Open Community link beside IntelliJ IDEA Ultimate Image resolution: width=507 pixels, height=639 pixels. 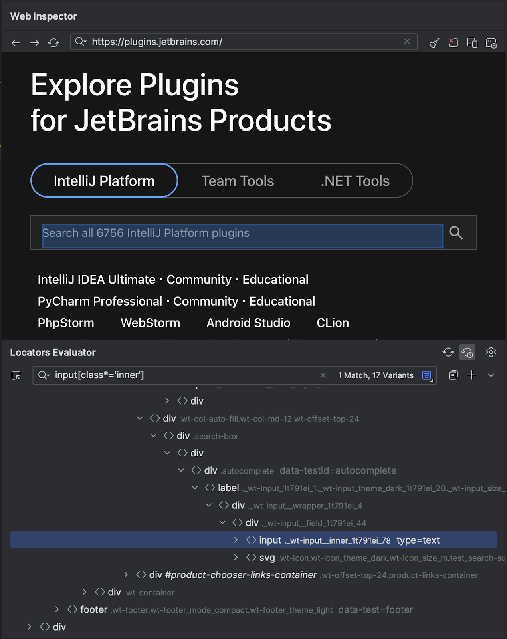pos(199,280)
